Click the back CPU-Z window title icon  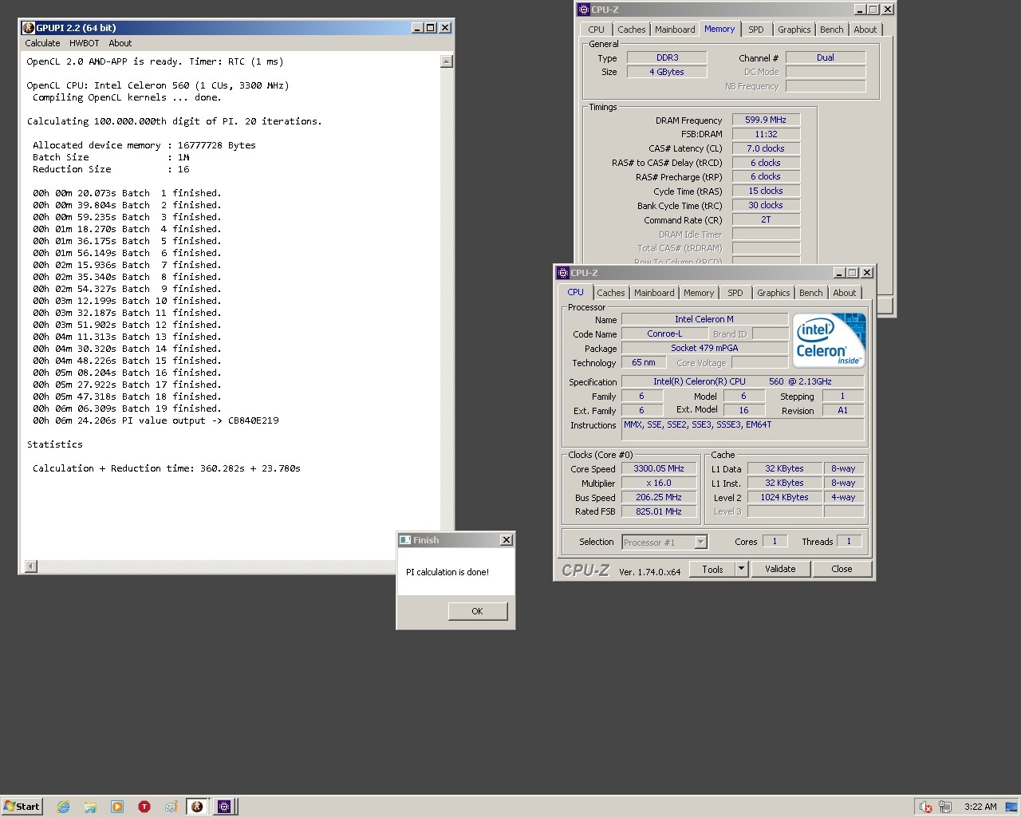584,10
